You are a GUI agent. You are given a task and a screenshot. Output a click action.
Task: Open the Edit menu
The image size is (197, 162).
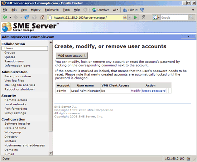tap(14, 10)
